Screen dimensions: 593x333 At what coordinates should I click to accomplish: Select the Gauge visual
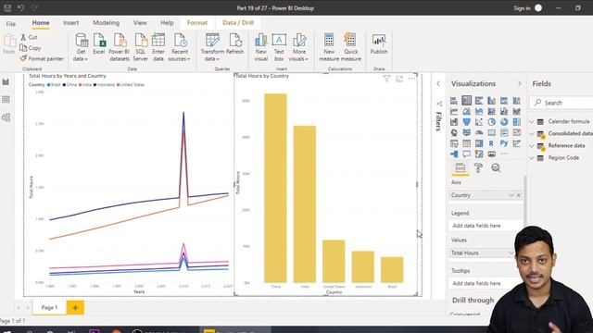[479, 132]
